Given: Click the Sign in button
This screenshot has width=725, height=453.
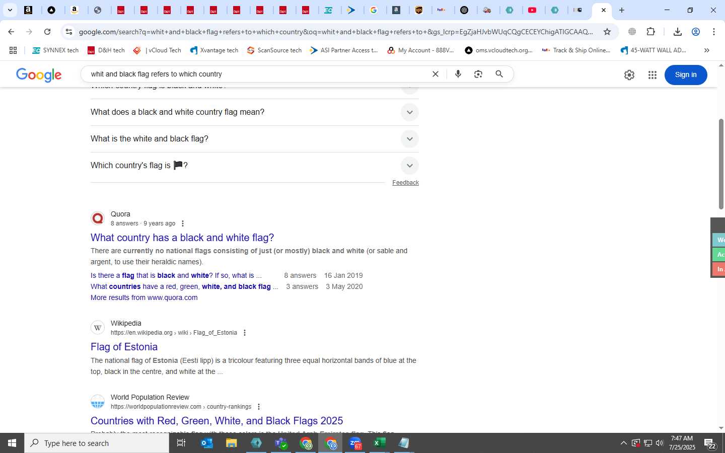Looking at the screenshot, I should coord(686,75).
